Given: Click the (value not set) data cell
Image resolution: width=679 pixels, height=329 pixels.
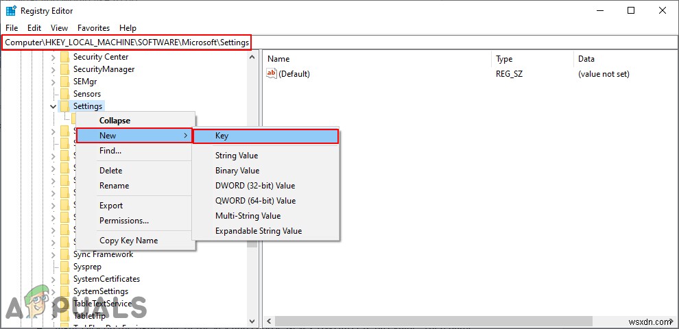Looking at the screenshot, I should (604, 74).
